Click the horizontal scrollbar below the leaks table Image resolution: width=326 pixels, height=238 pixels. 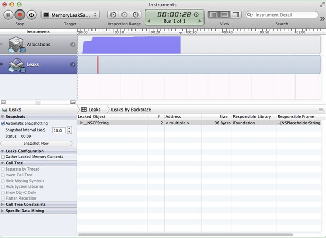pos(186,235)
